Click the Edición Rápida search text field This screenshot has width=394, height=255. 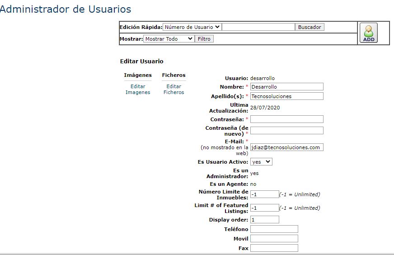coord(258,27)
